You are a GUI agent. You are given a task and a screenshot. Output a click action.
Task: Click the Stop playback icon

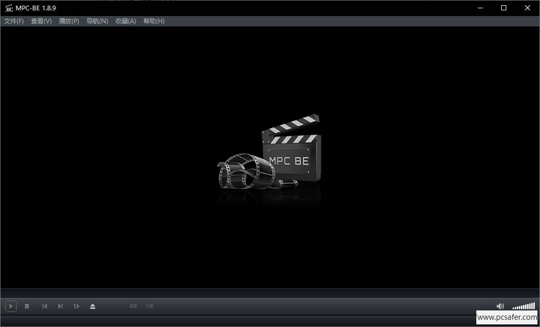click(x=27, y=306)
